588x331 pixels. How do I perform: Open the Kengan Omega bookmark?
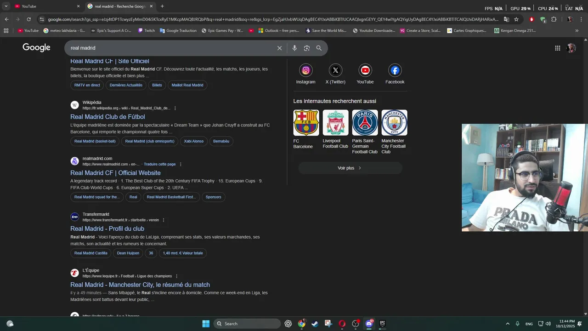(515, 30)
